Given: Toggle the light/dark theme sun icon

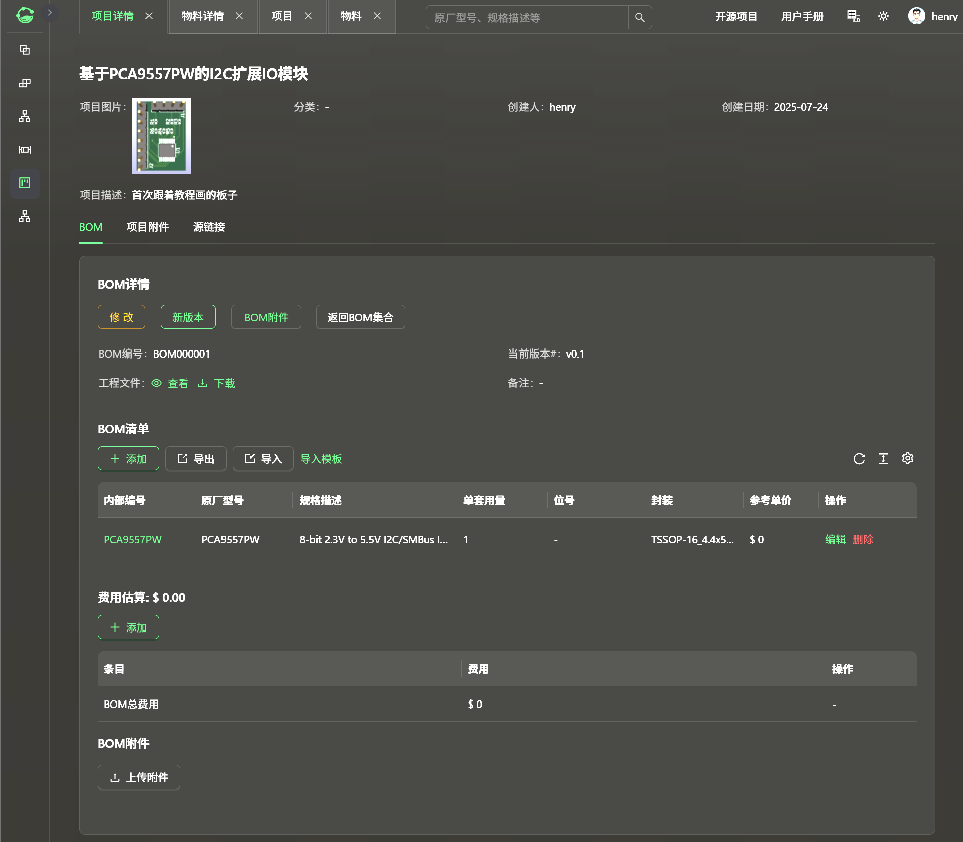Looking at the screenshot, I should [x=883, y=16].
